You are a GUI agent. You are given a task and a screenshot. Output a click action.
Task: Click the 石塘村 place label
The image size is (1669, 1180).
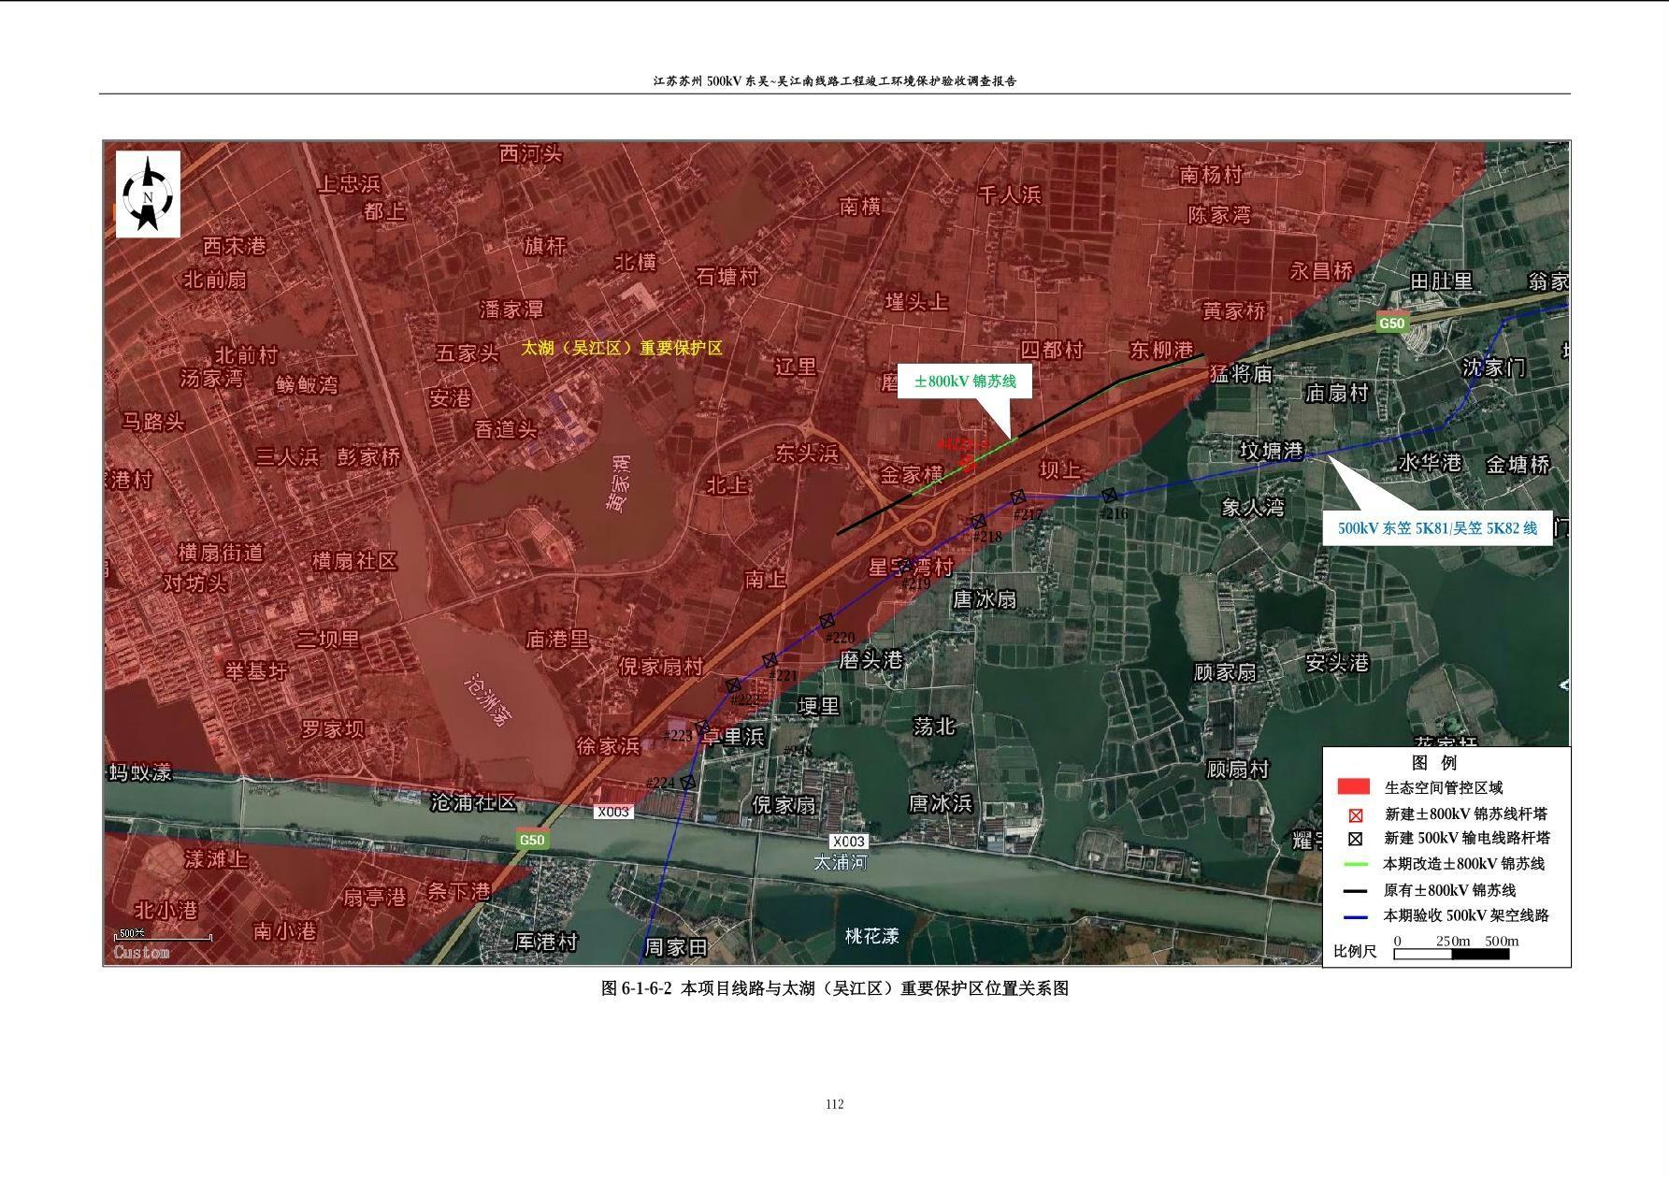click(x=728, y=277)
